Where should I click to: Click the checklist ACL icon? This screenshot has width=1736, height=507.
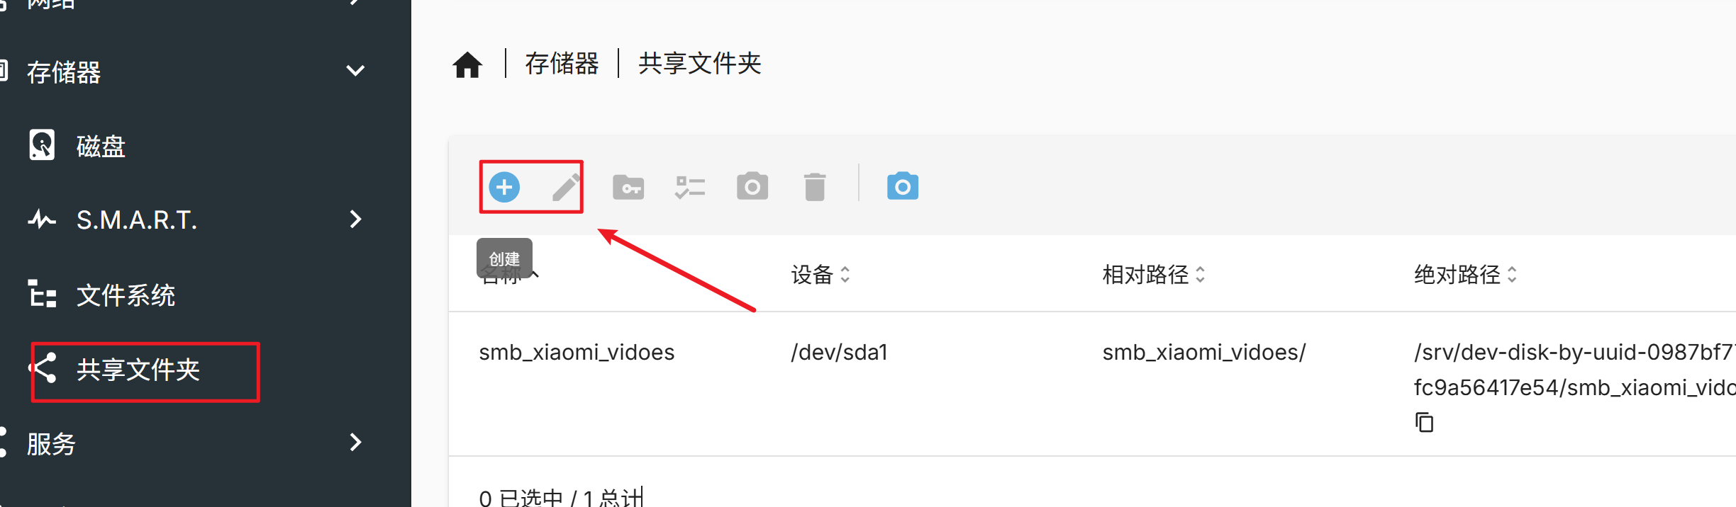690,187
